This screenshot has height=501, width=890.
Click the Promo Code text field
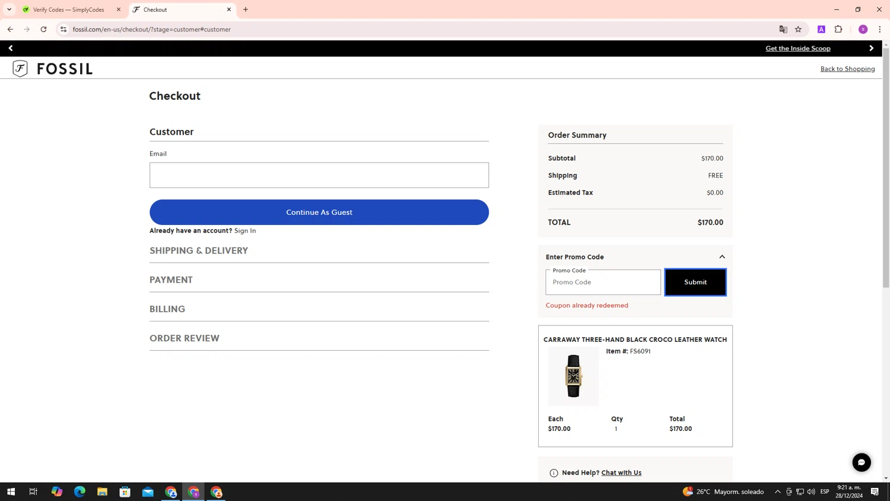603,282
